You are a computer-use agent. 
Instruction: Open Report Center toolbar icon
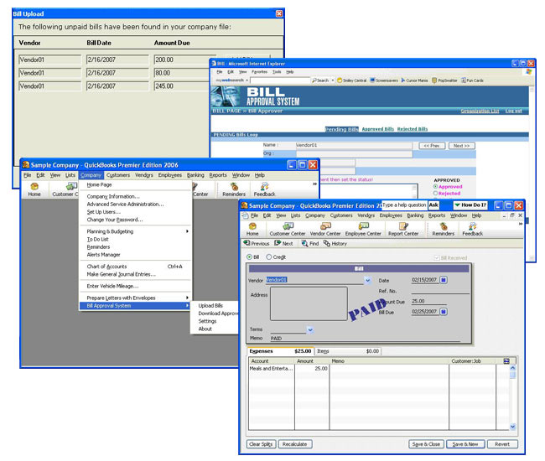point(403,230)
